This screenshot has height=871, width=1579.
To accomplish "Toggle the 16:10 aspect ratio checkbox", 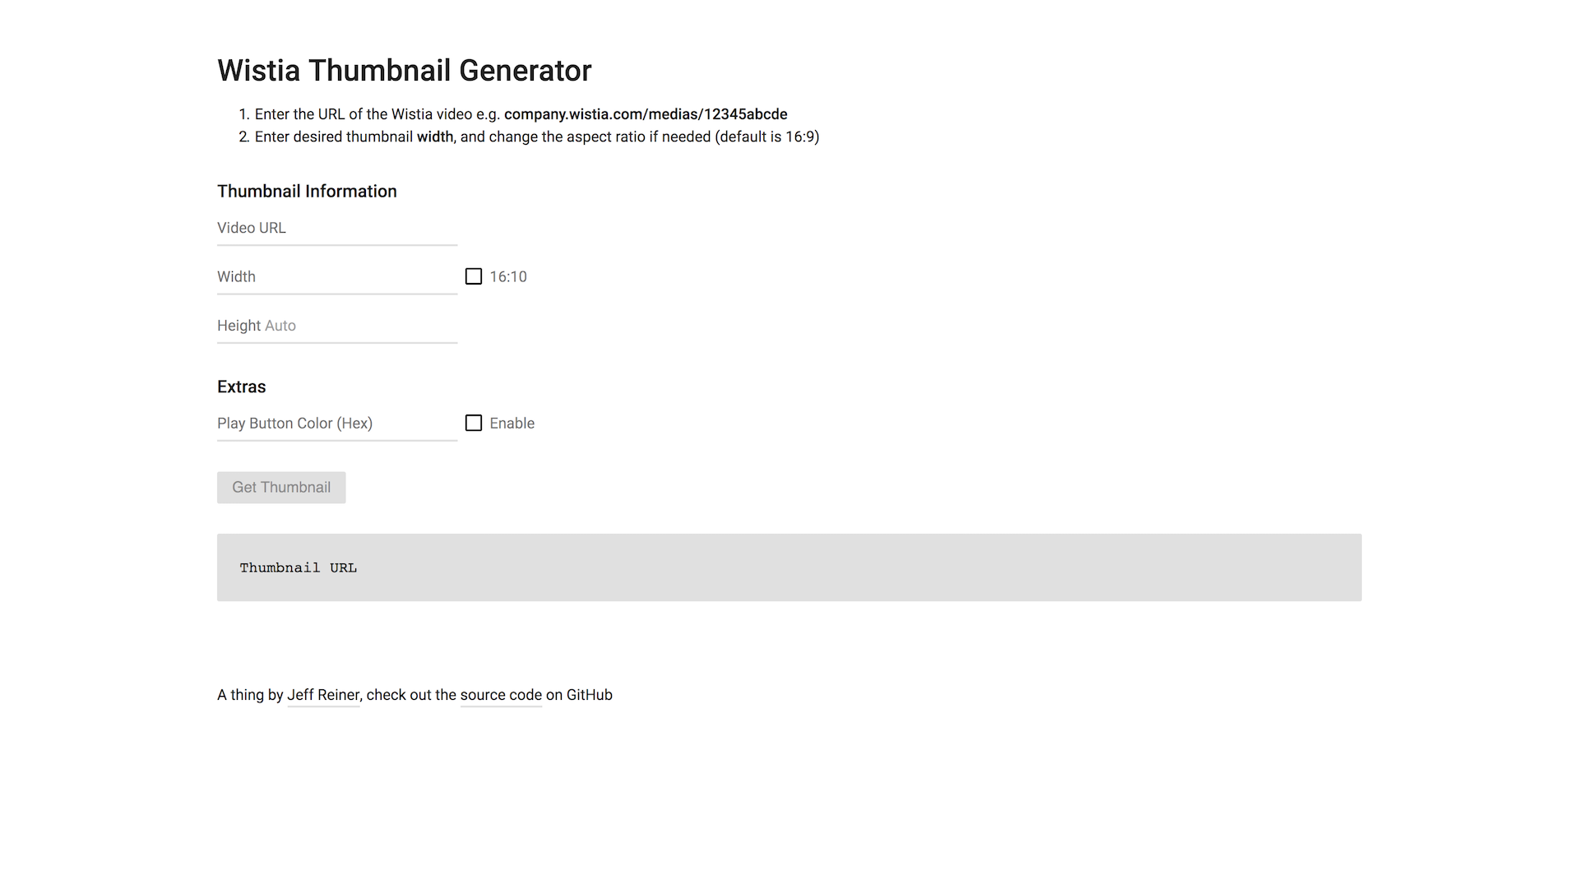I will pyautogui.click(x=473, y=276).
